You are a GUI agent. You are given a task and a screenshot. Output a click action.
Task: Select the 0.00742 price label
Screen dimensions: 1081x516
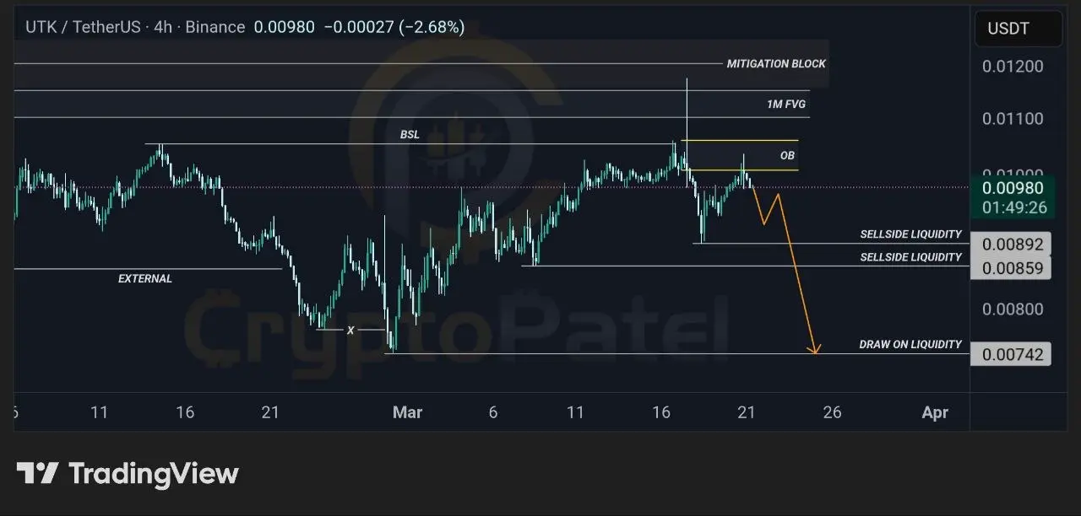(x=1012, y=354)
